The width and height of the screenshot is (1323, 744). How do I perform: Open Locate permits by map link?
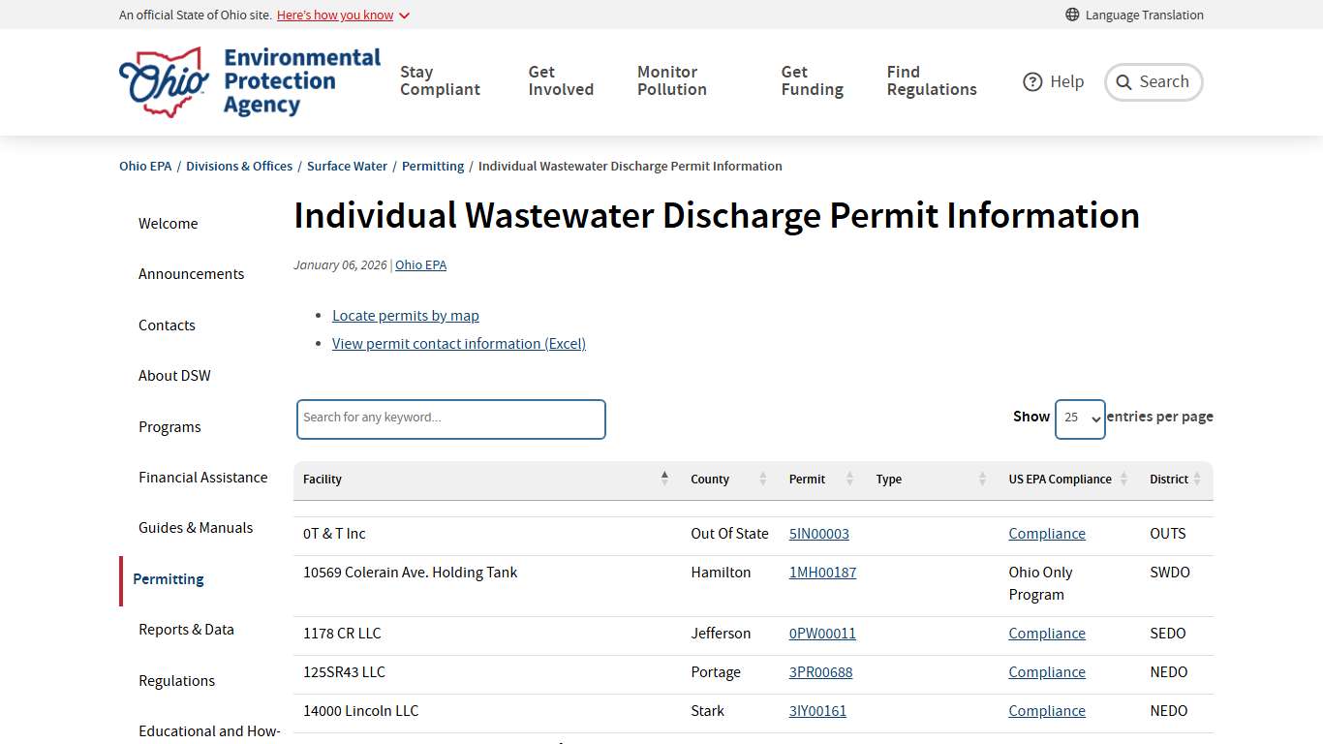(406, 315)
